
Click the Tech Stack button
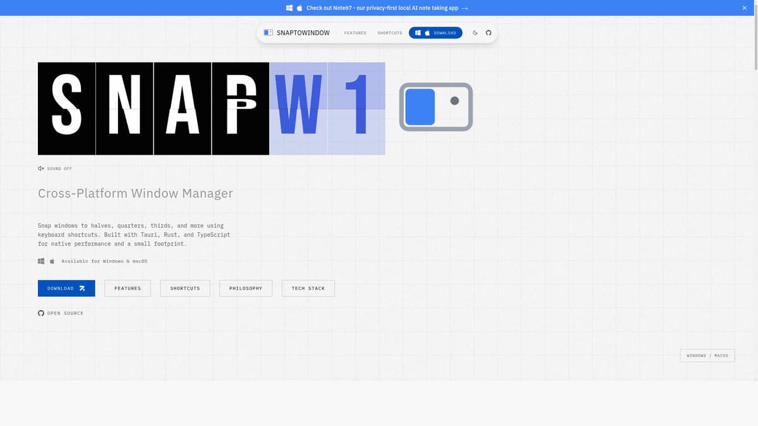pos(308,288)
